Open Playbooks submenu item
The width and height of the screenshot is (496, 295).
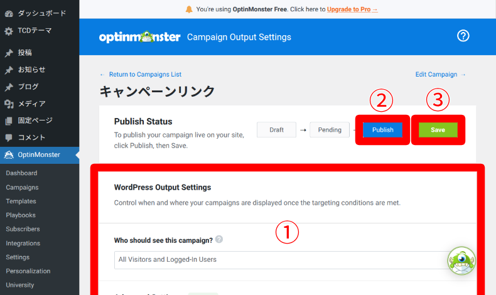[x=21, y=215]
